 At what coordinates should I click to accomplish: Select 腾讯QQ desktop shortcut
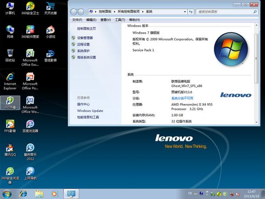10,149
